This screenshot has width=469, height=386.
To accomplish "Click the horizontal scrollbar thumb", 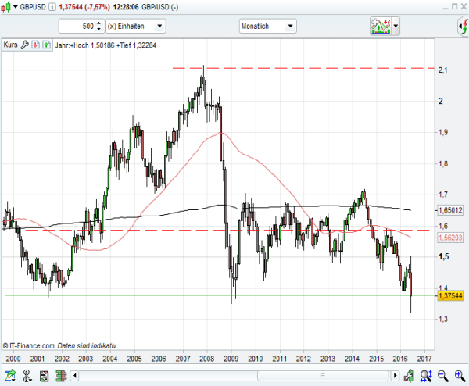I will click(323, 376).
